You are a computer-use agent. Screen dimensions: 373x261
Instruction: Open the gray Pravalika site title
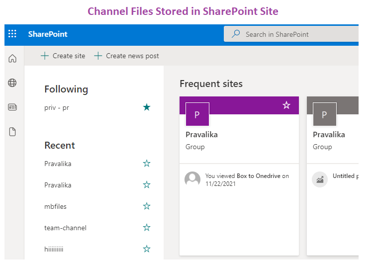pos(329,135)
